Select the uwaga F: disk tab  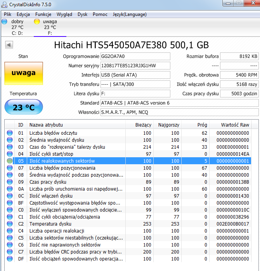(x=50, y=27)
